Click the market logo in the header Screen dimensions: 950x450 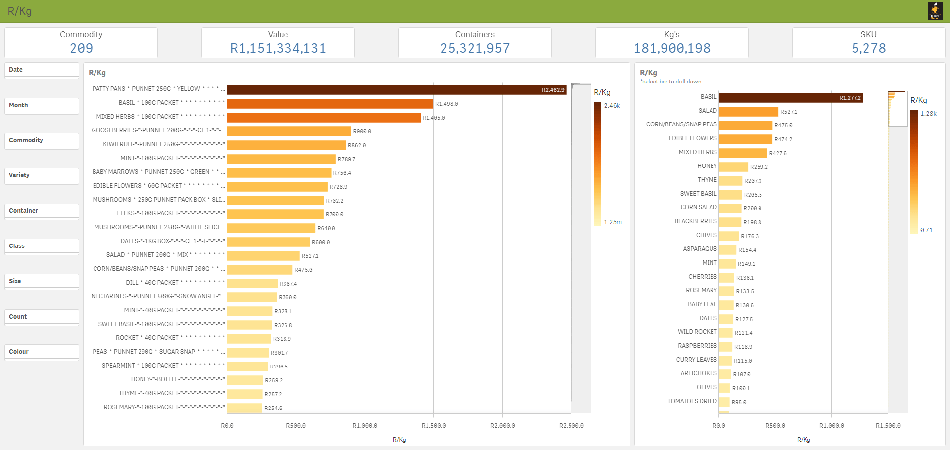[x=935, y=11]
